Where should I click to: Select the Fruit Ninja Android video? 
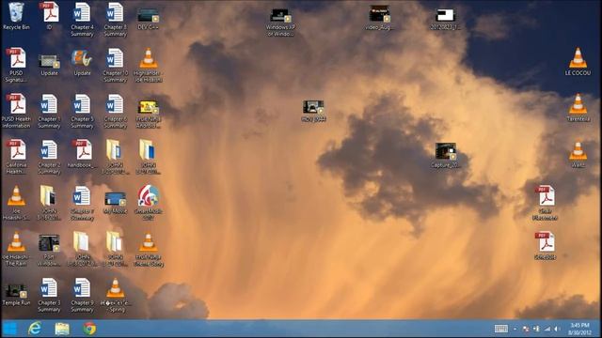click(149, 114)
